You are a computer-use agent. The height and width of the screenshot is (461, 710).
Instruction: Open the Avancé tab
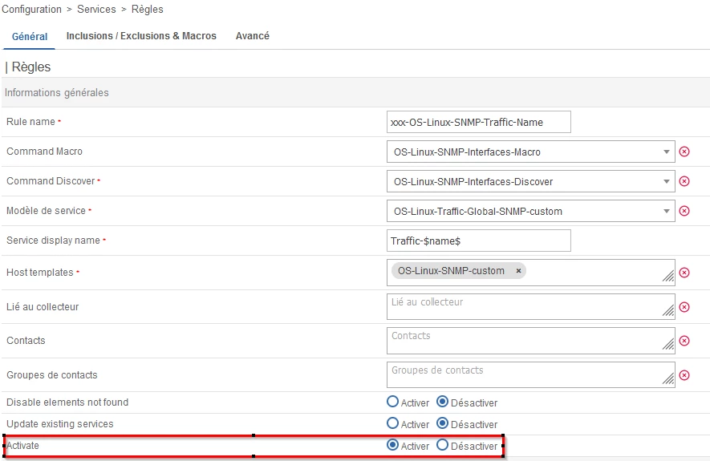(252, 36)
